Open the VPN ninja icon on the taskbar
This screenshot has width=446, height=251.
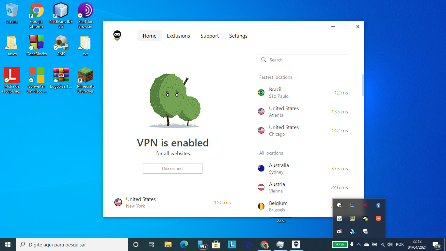(296, 244)
